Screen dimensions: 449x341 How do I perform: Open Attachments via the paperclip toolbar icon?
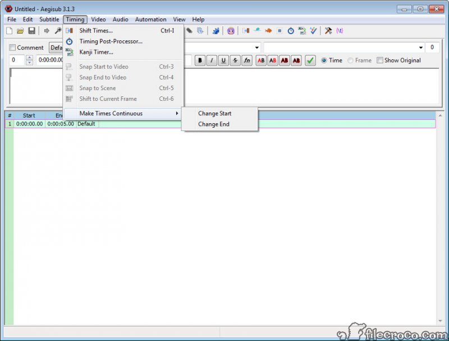(189, 31)
